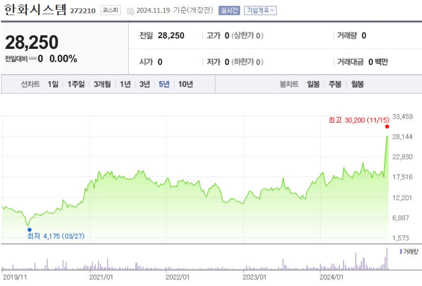Click the 선차트 label
Image resolution: width=422 pixels, height=286 pixels.
[30, 84]
